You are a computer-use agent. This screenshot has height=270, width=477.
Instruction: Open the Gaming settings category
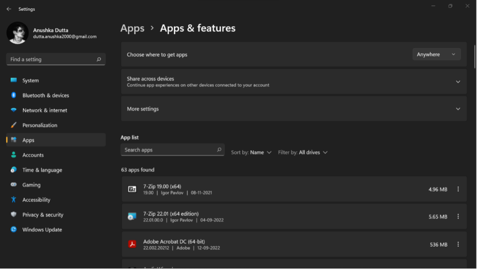click(x=31, y=185)
